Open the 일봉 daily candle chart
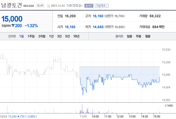This screenshot has height=119, width=176. (129, 36)
